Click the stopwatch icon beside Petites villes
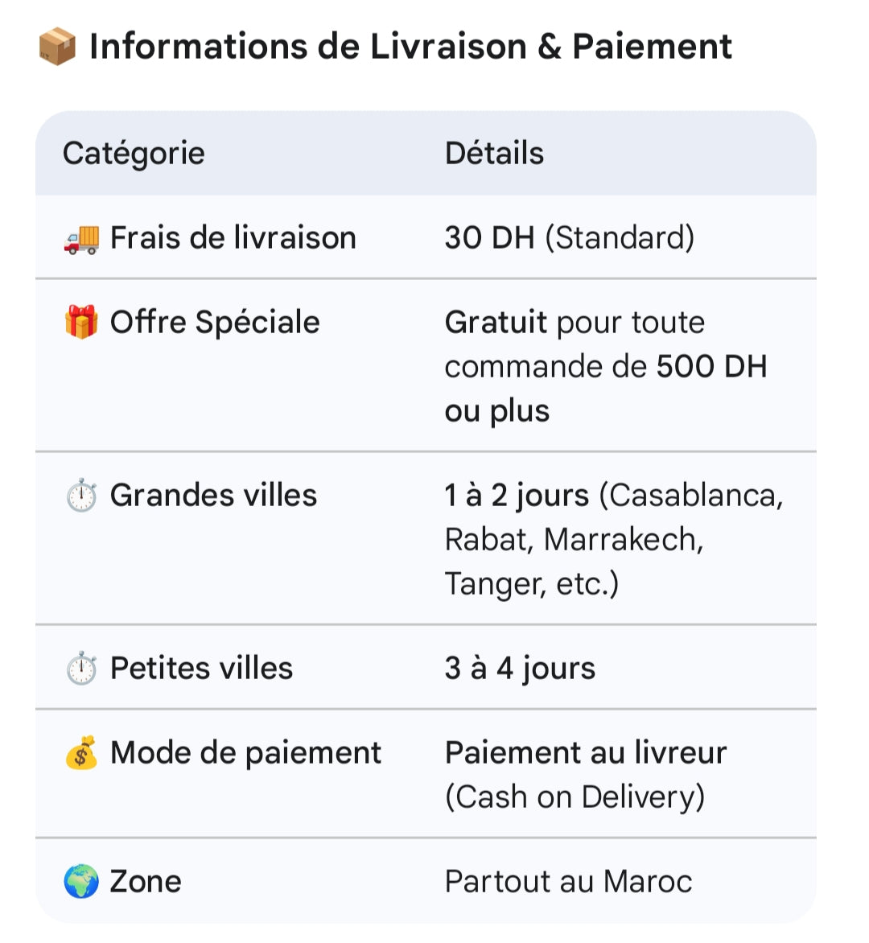The height and width of the screenshot is (943, 869). coord(81,669)
